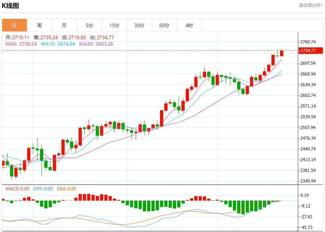The width and height of the screenshot is (325, 232).
Task: Open the 基本面分析 link
Action: [310, 5]
